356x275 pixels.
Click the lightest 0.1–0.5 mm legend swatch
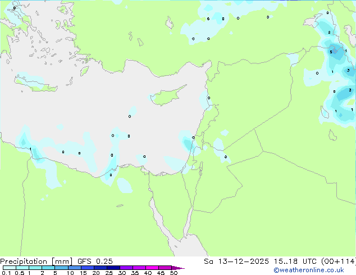click(x=10, y=268)
